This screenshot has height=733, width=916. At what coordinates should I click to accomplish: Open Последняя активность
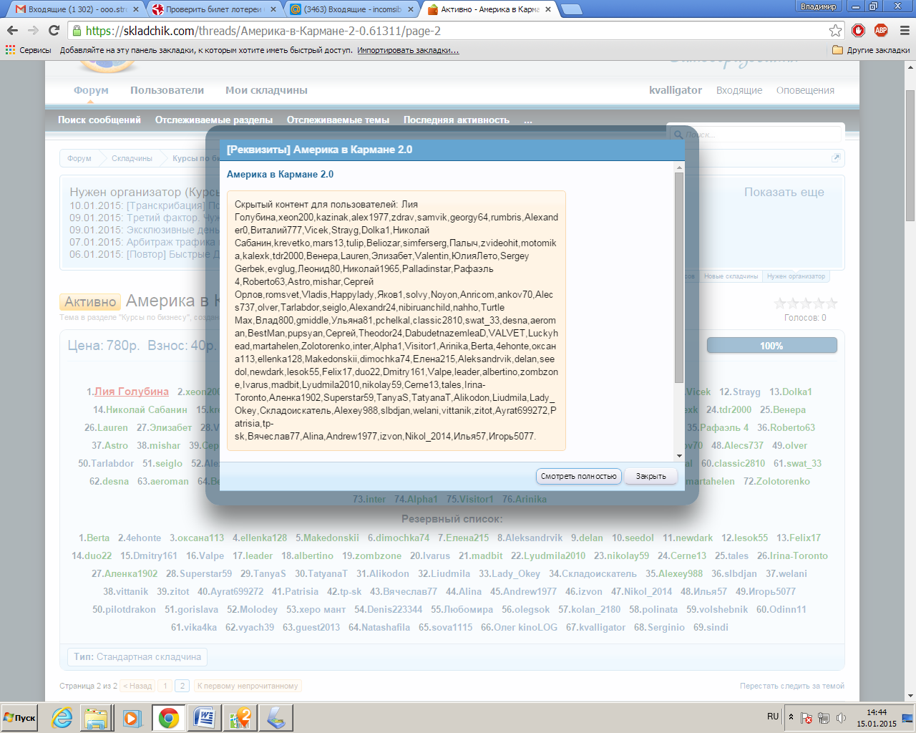pyautogui.click(x=457, y=120)
